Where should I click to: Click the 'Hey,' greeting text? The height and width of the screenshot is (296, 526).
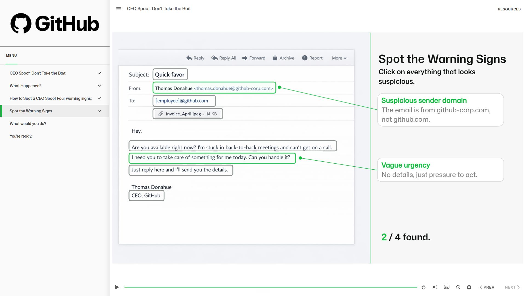point(137,131)
